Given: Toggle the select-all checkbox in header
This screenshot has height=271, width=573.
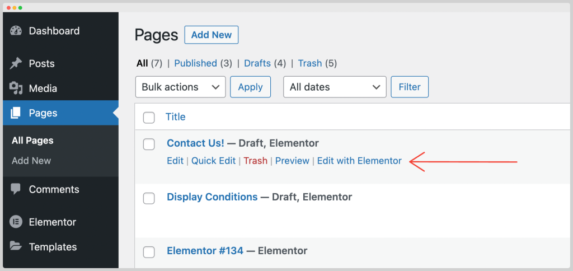Looking at the screenshot, I should point(149,118).
